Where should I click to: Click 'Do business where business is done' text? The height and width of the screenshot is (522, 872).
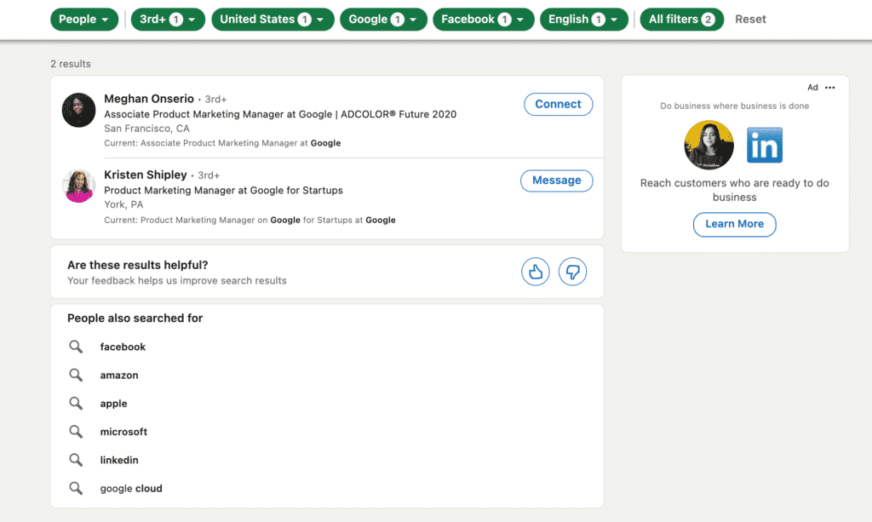(734, 106)
